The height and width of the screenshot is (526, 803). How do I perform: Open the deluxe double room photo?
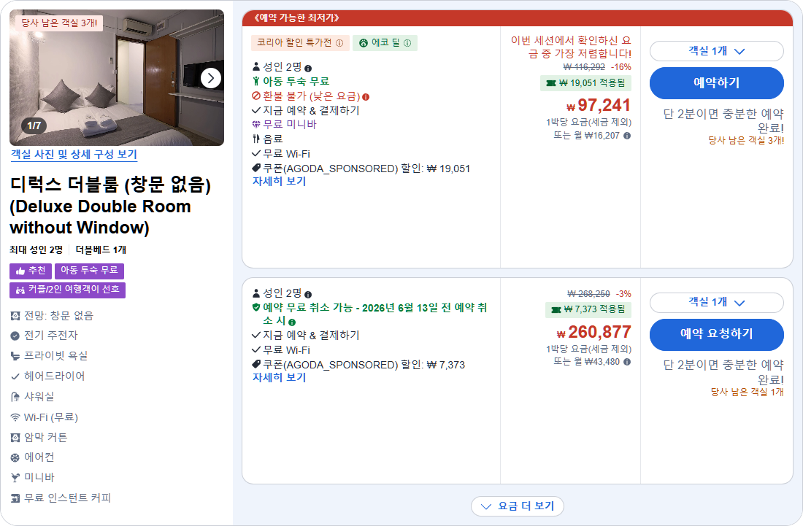coord(117,78)
